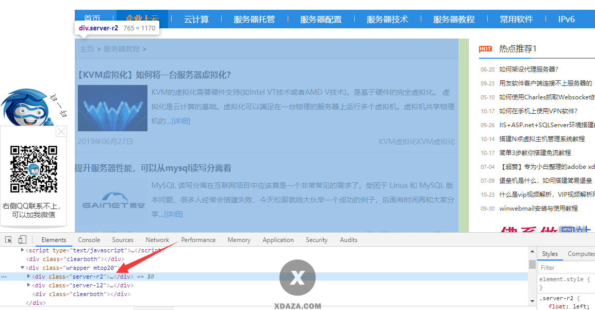Open the Sources tab

[123, 240]
